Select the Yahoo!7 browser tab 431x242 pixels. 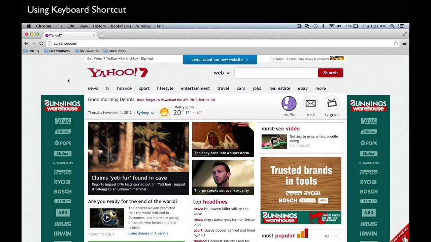(70, 35)
